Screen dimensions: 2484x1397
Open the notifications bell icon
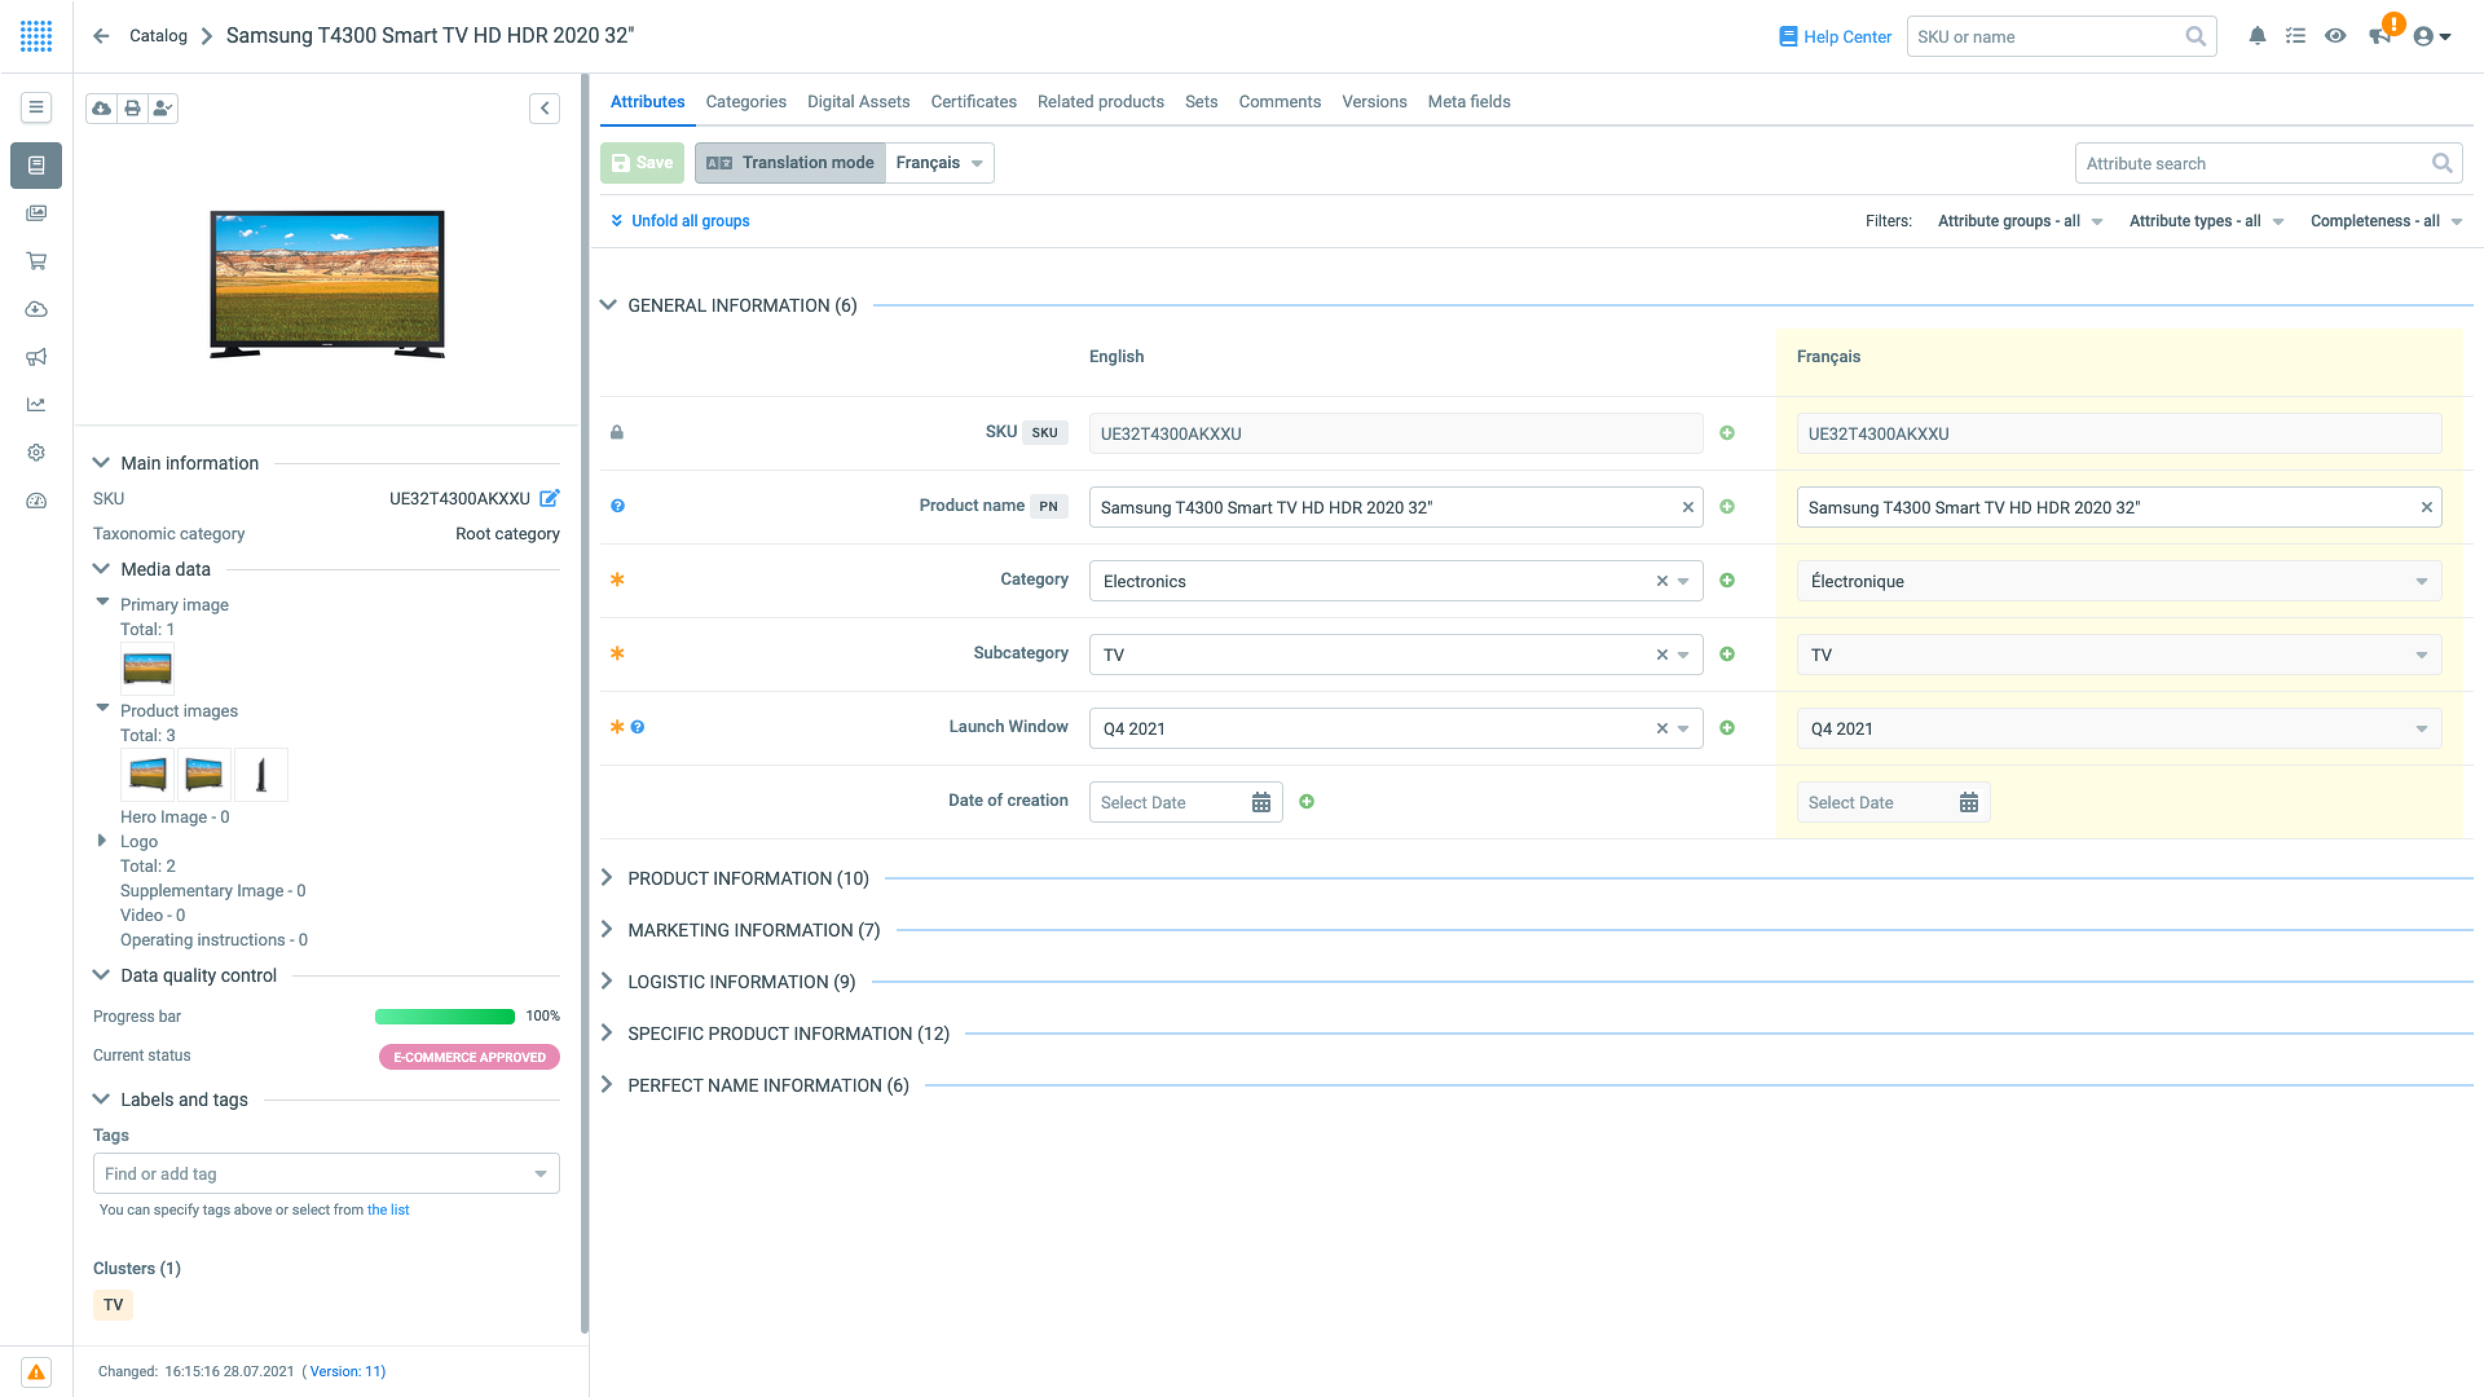(2256, 37)
